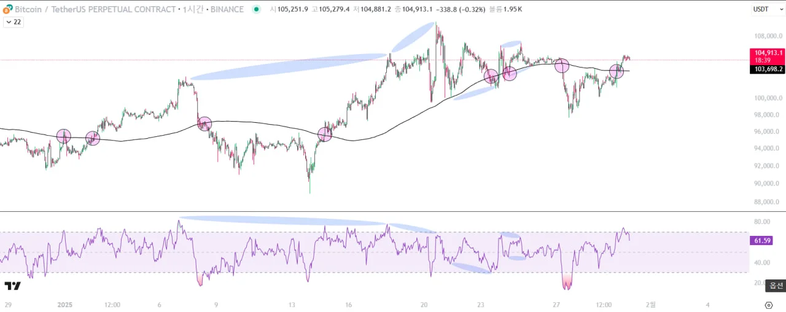Screen dimensions: 786x312
Task: Click the rightmost pink circle marker on chart
Action: (x=617, y=71)
